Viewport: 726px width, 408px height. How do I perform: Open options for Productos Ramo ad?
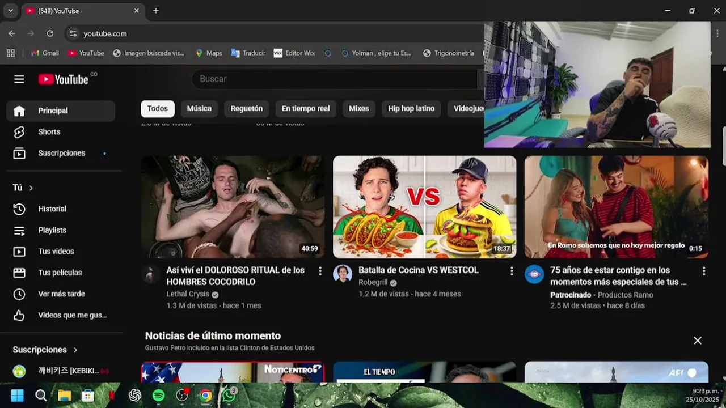click(x=704, y=271)
